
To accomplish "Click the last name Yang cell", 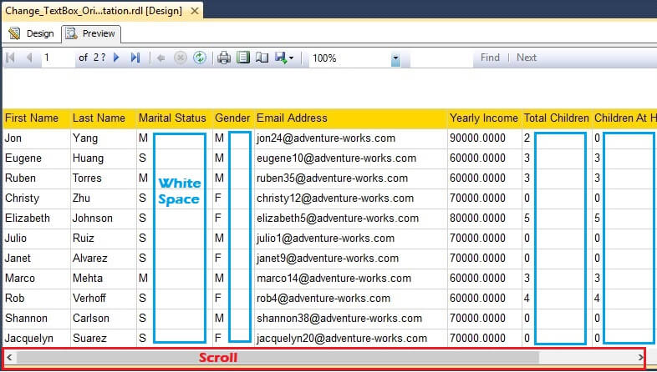I will [x=103, y=138].
